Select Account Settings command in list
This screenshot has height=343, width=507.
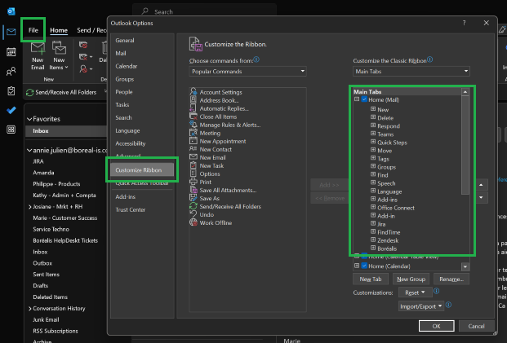pyautogui.click(x=220, y=92)
